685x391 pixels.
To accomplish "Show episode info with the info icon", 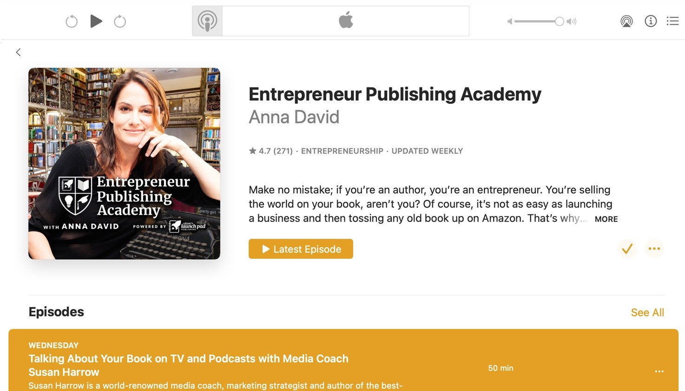I will (651, 21).
